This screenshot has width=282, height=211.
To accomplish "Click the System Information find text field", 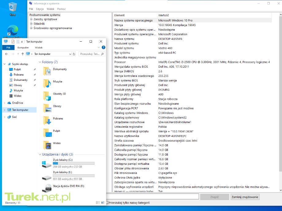I will [153, 197].
